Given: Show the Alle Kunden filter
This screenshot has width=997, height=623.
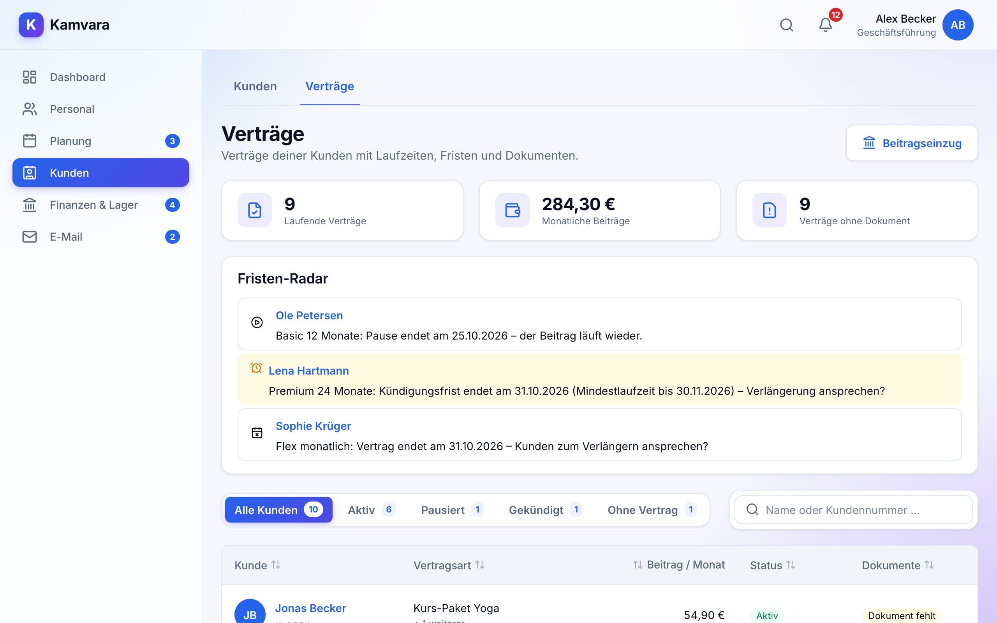Looking at the screenshot, I should [278, 510].
